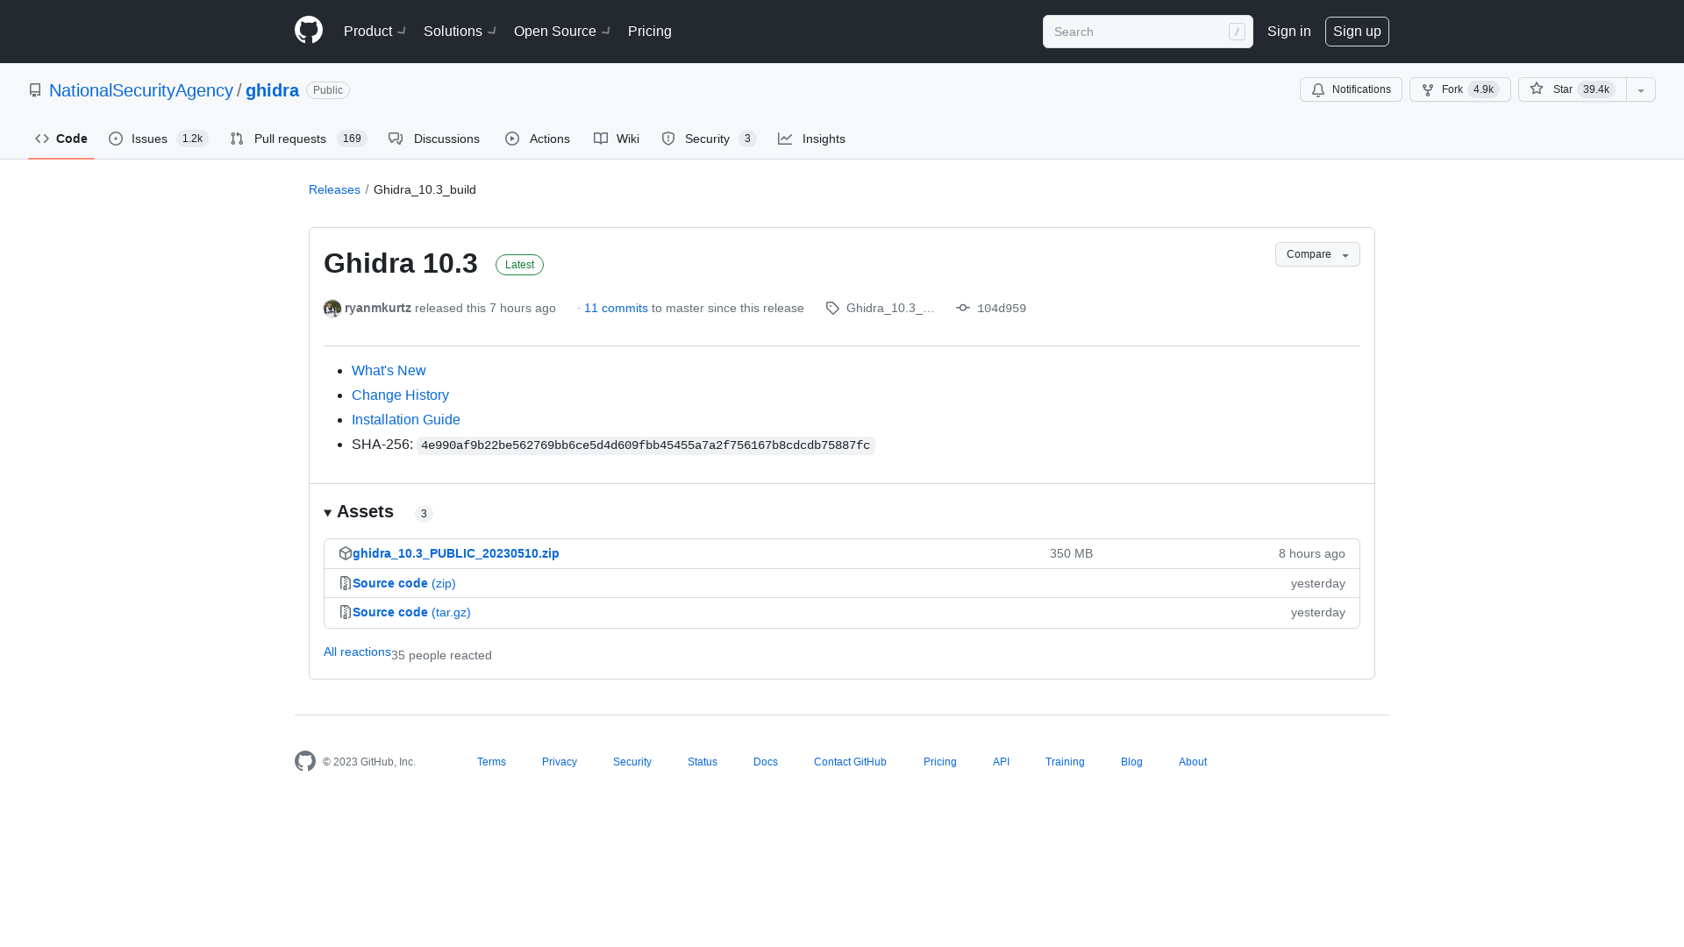Open the Discussions tab
This screenshot has height=947, width=1684.
434,139
